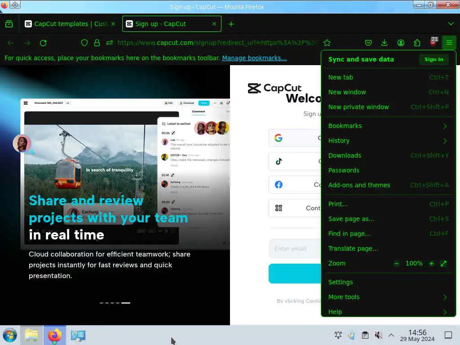Image resolution: width=460 pixels, height=345 pixels.
Task: Decrease zoom with the minus button
Action: coord(396,263)
